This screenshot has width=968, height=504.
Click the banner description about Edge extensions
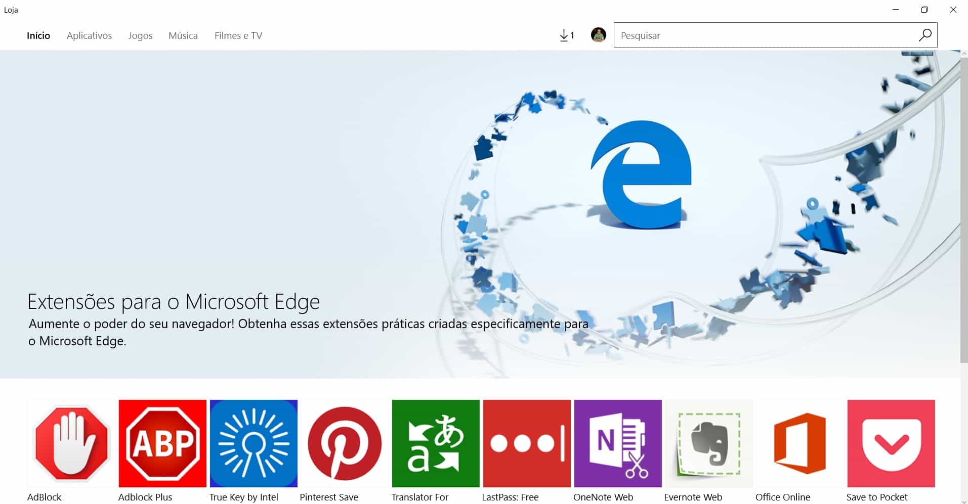pos(309,332)
